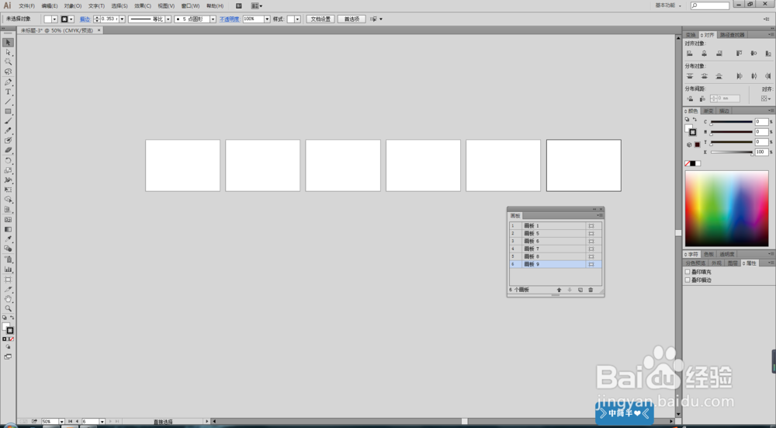Select the 画板 6 row in Artboards panel
This screenshot has height=428, width=776.
click(556, 242)
